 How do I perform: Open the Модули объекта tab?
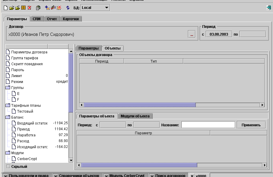[x=135, y=116]
